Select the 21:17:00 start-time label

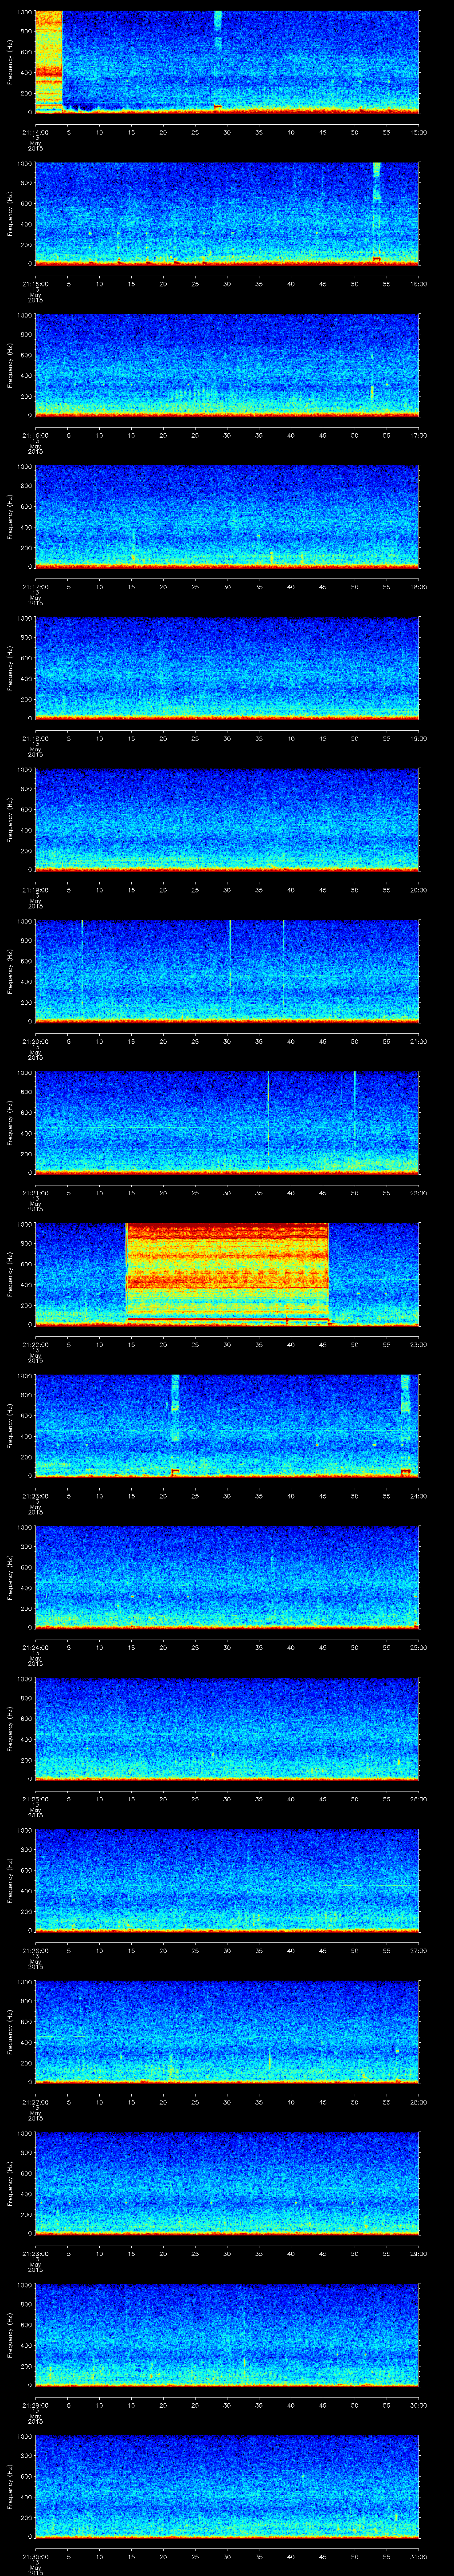tap(35, 586)
